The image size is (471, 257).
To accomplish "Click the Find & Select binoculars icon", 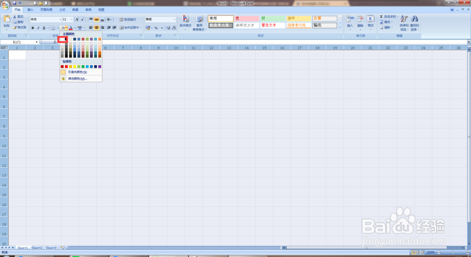I will 414,19.
